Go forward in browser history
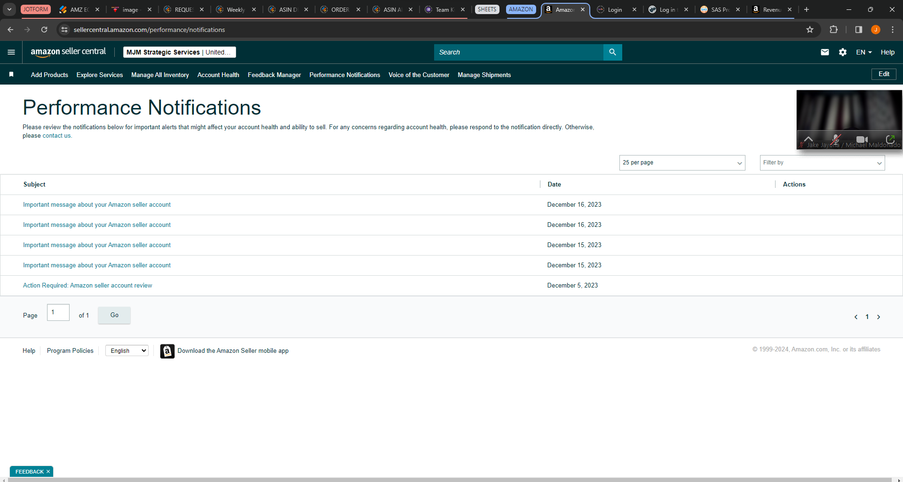903x482 pixels. tap(27, 30)
